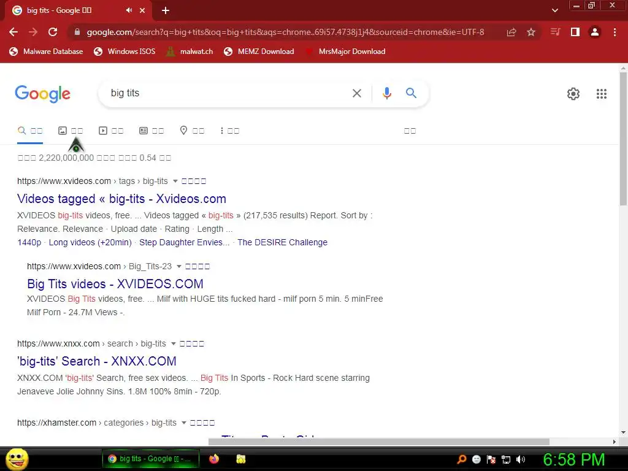This screenshot has width=628, height=471.
Task: Click the 6:58 PM clock
Action: tap(574, 459)
